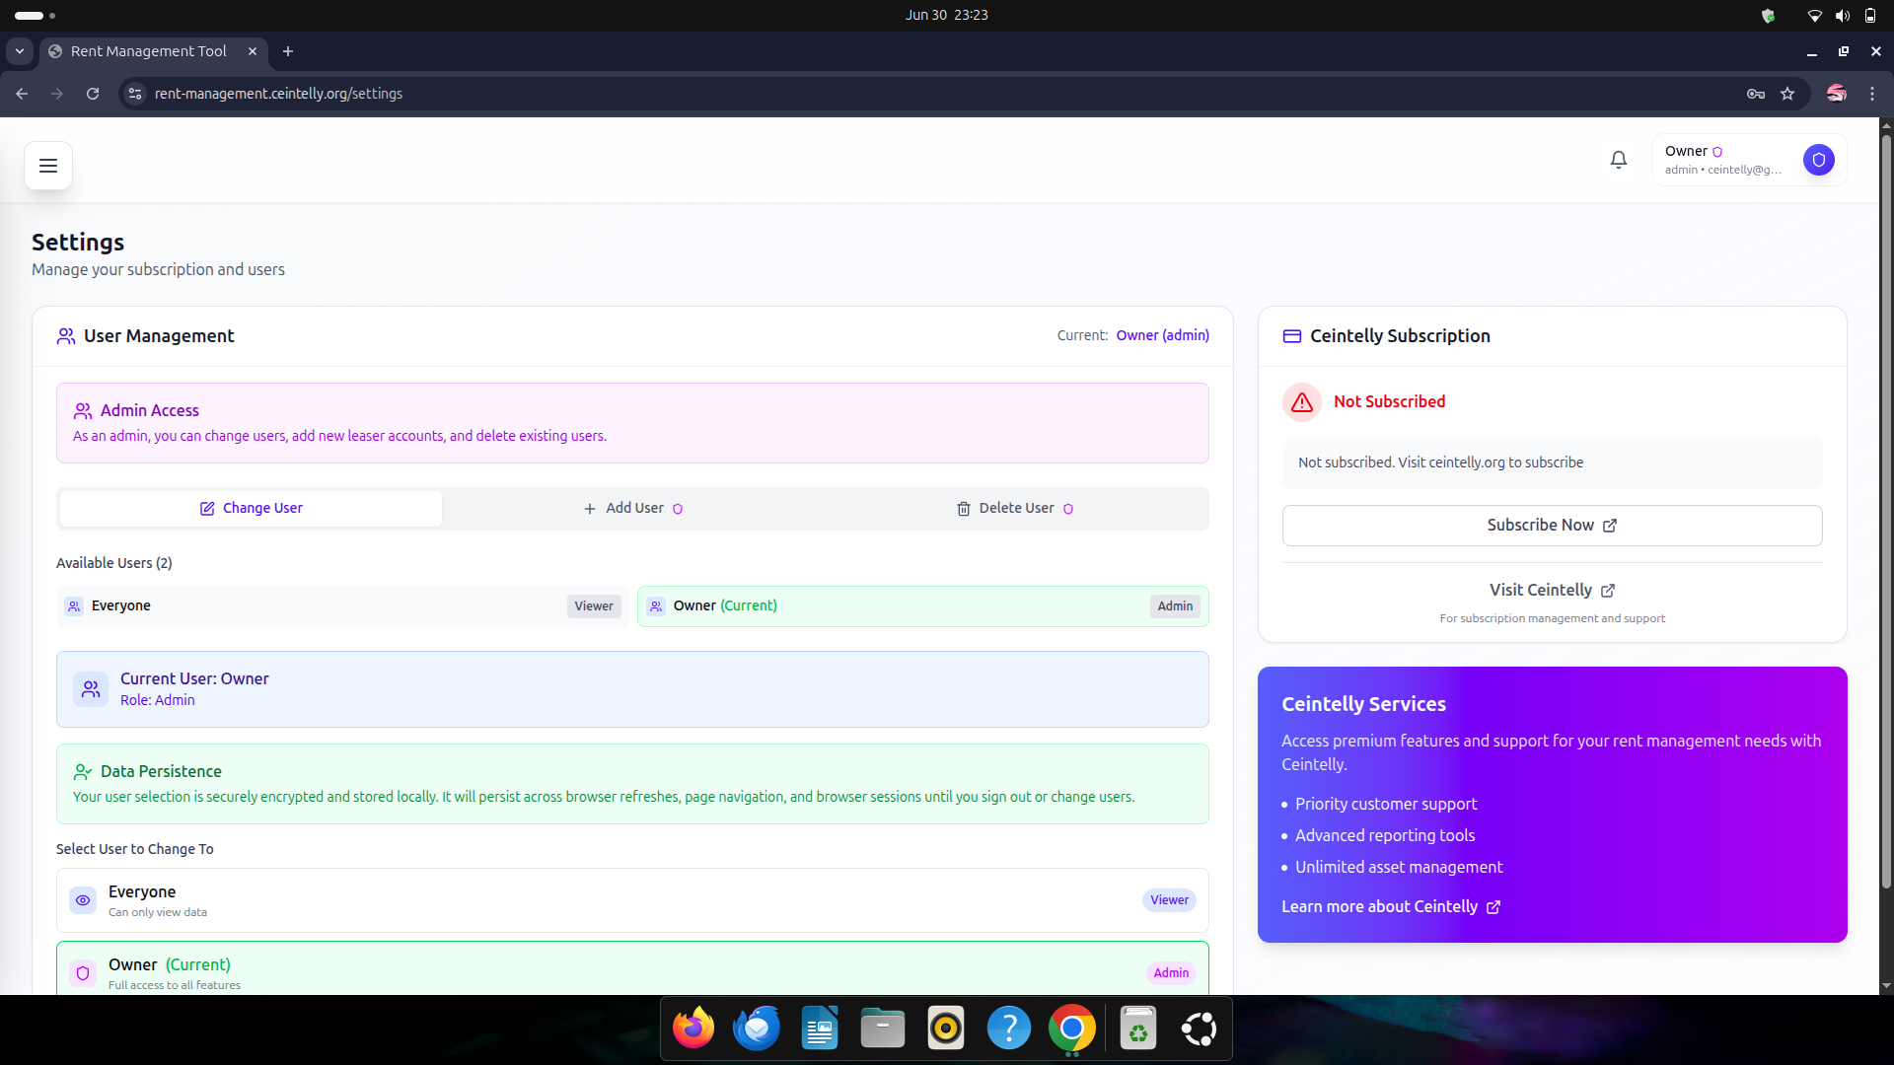Viewport: 1894px width, 1065px height.
Task: Click the site information icon
Action: [x=135, y=94]
